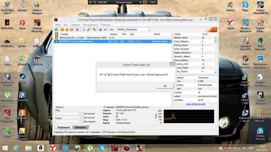The image size is (271, 152).
Task: Open Skype from the taskbar
Action: [102, 148]
